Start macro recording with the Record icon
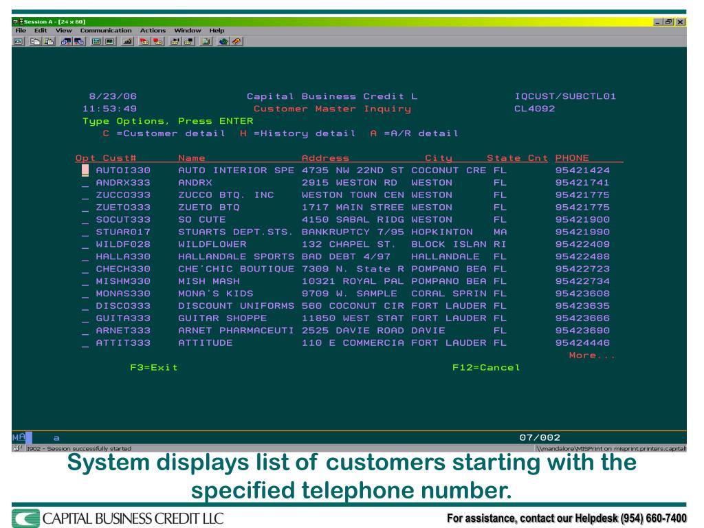 point(144,41)
